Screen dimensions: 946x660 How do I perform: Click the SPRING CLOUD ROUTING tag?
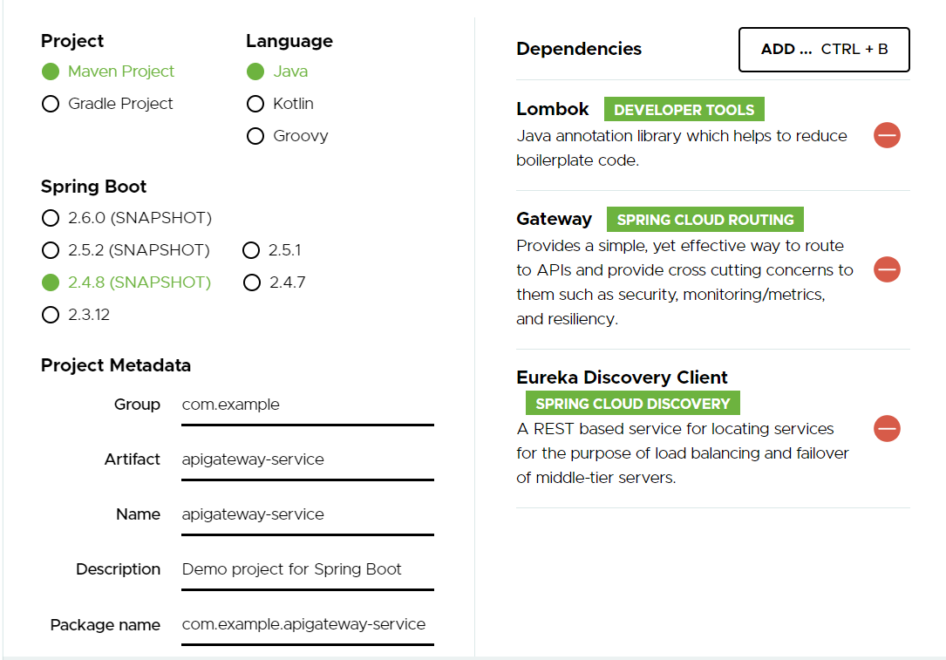click(705, 220)
